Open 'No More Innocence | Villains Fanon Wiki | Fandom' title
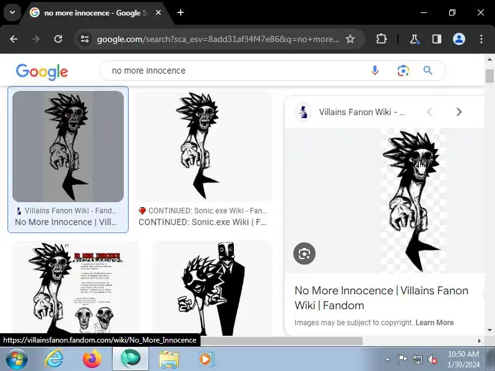 click(x=381, y=298)
